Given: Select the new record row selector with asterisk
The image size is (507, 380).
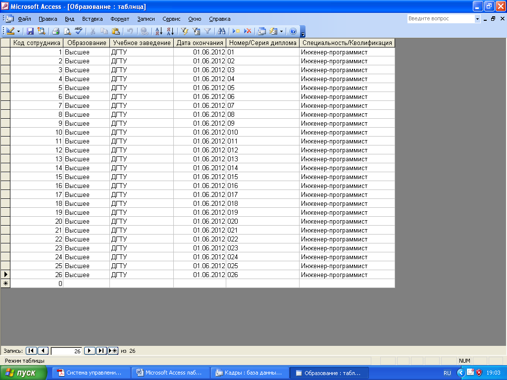Looking at the screenshot, I should click(x=5, y=284).
